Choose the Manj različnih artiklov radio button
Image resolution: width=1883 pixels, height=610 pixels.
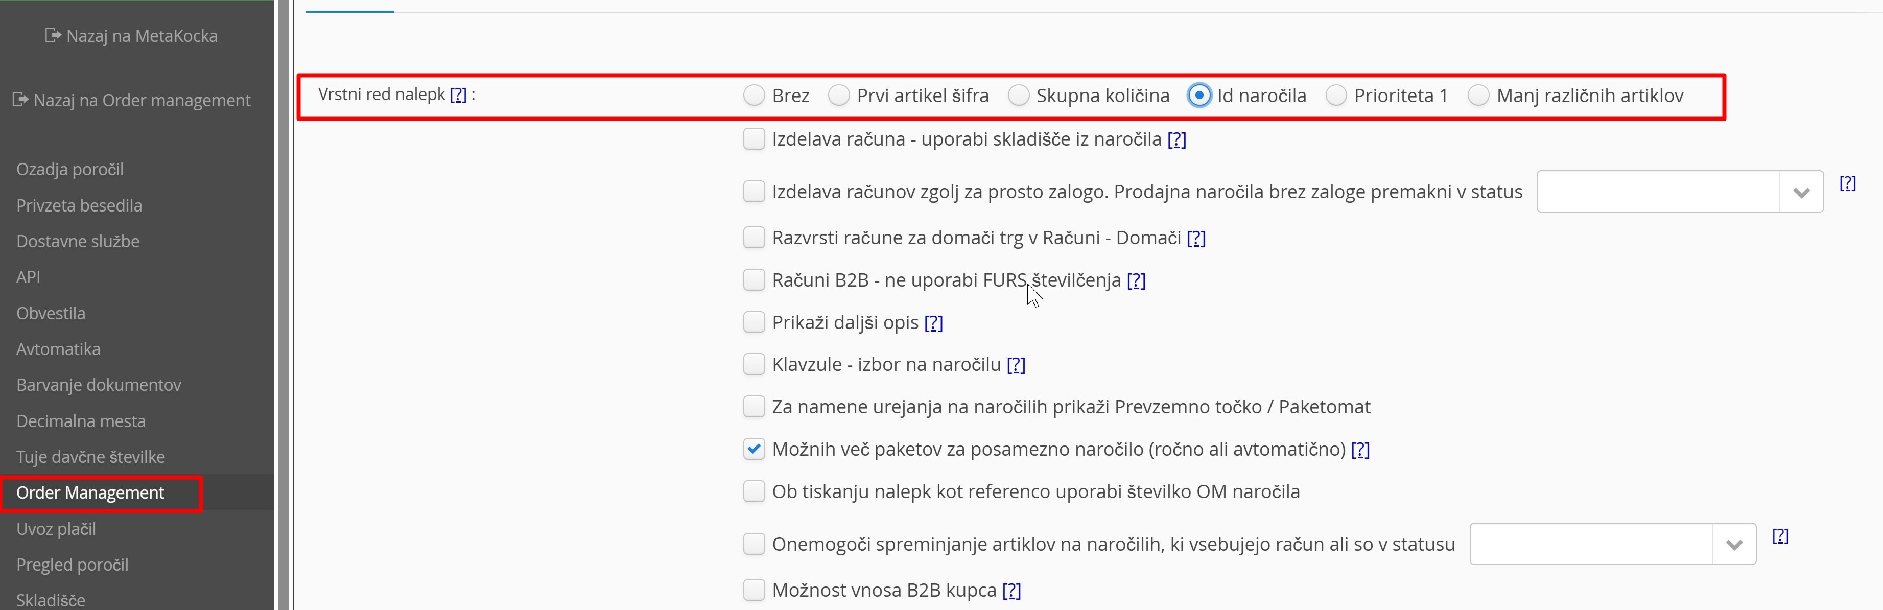click(x=1478, y=95)
